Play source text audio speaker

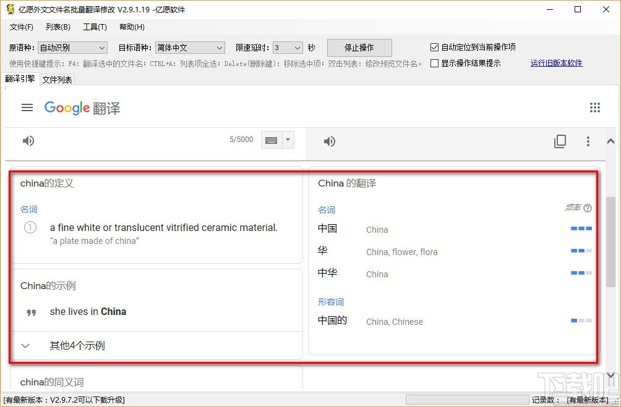coord(28,141)
